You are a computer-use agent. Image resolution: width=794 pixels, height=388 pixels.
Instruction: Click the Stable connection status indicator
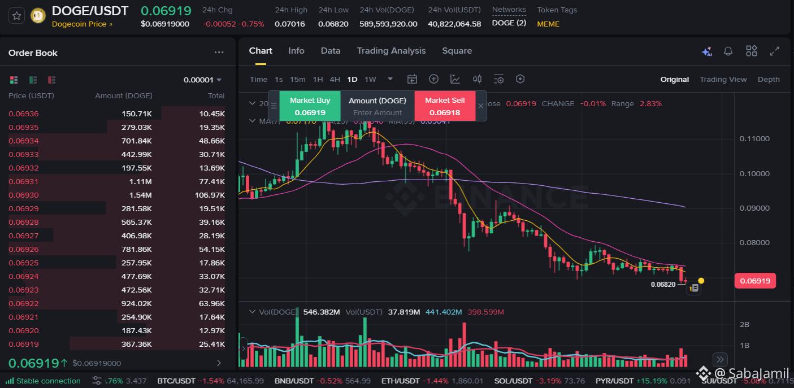44,381
